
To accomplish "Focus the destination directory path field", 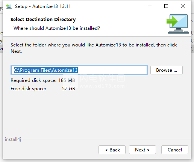I will [79, 70].
